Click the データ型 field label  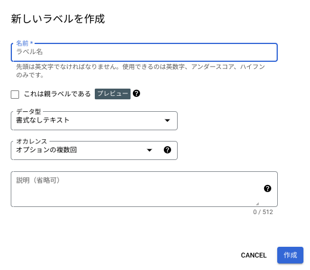(29, 111)
